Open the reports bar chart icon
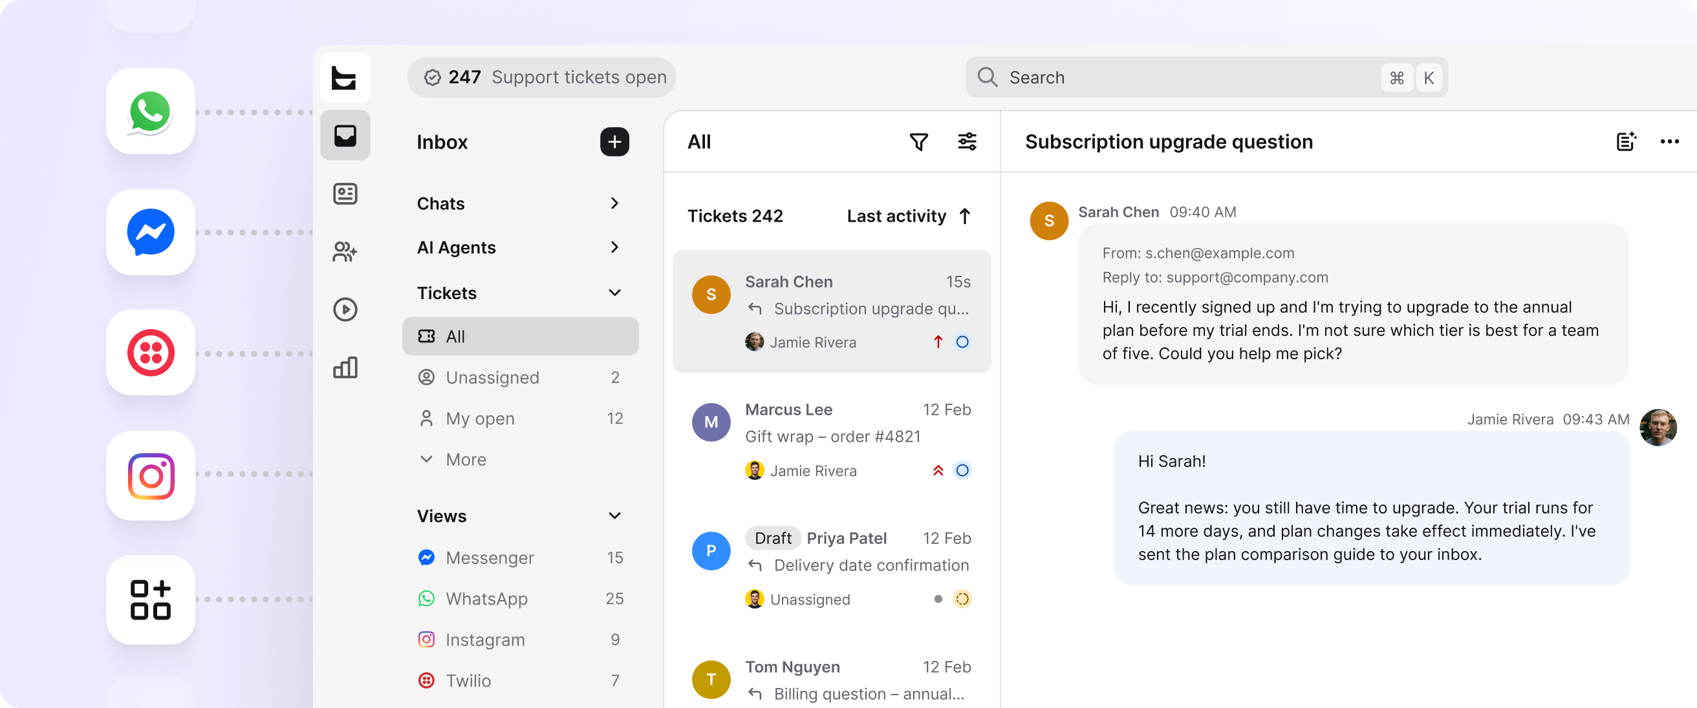 pos(345,367)
